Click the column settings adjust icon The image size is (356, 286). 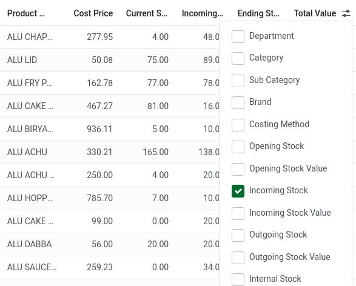pos(346,13)
